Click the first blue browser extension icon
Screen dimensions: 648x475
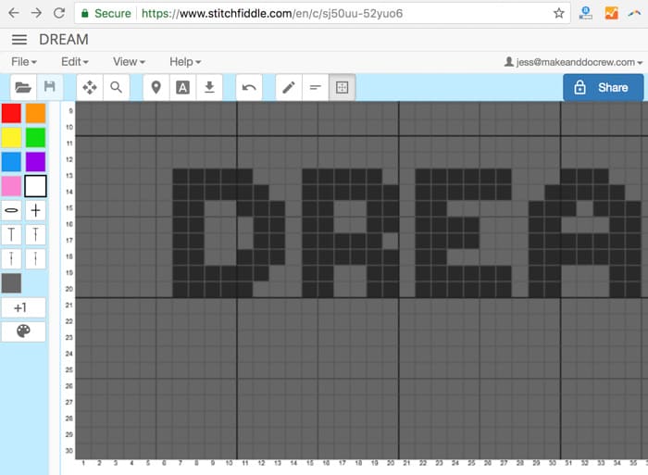pos(585,13)
